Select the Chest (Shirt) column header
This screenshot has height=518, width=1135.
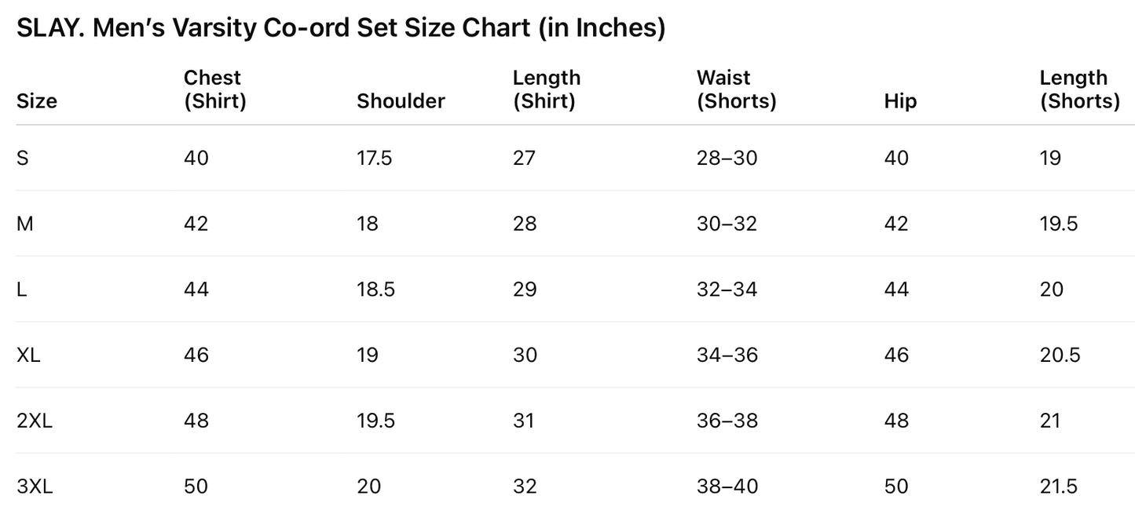(214, 89)
